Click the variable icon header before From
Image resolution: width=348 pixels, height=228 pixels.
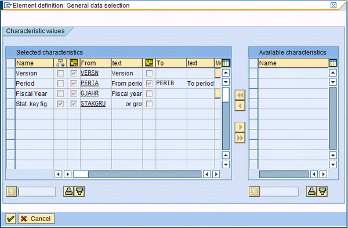74,63
